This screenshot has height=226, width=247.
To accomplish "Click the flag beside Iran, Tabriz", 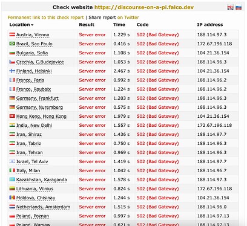I will pyautogui.click(x=12, y=143).
